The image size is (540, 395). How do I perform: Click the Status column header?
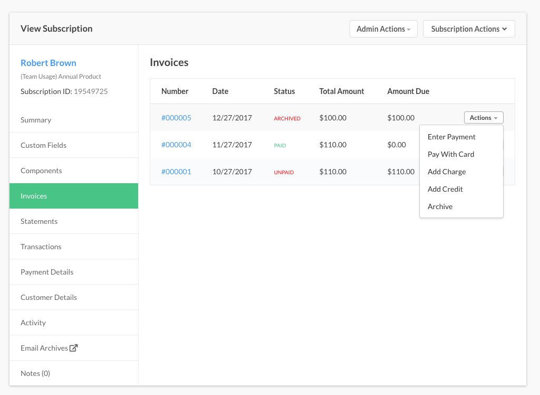(284, 91)
